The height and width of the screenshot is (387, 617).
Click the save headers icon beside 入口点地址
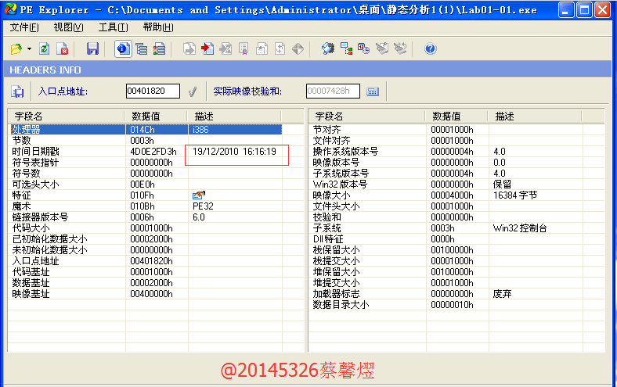point(16,91)
